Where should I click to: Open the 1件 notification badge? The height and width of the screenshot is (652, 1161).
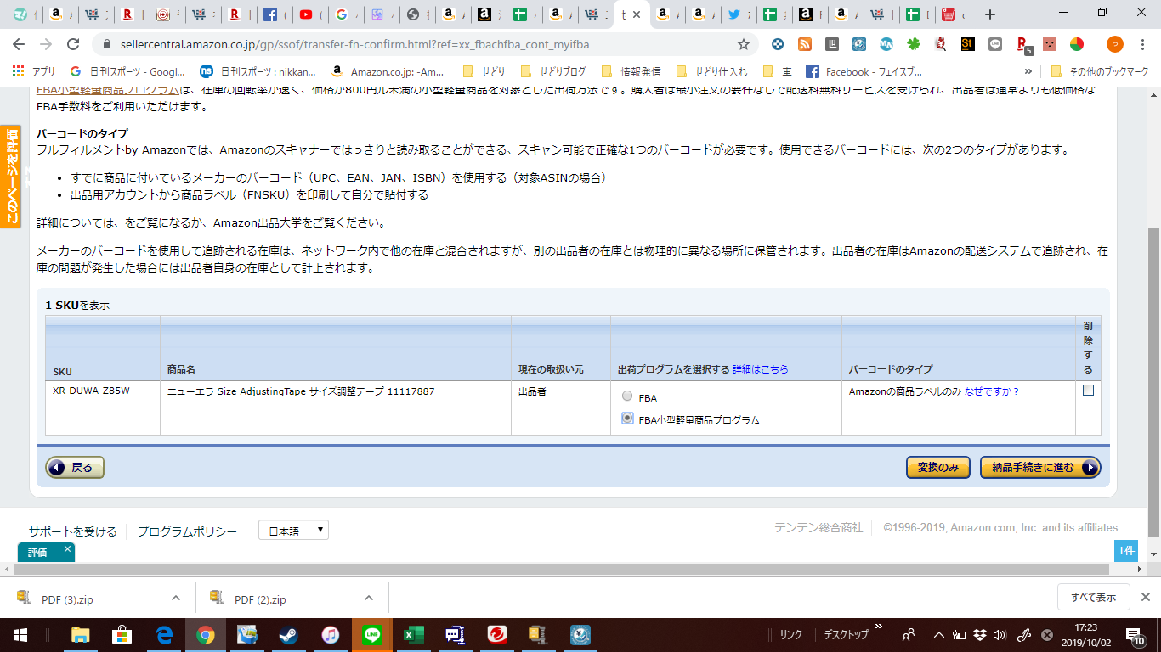[x=1126, y=551]
